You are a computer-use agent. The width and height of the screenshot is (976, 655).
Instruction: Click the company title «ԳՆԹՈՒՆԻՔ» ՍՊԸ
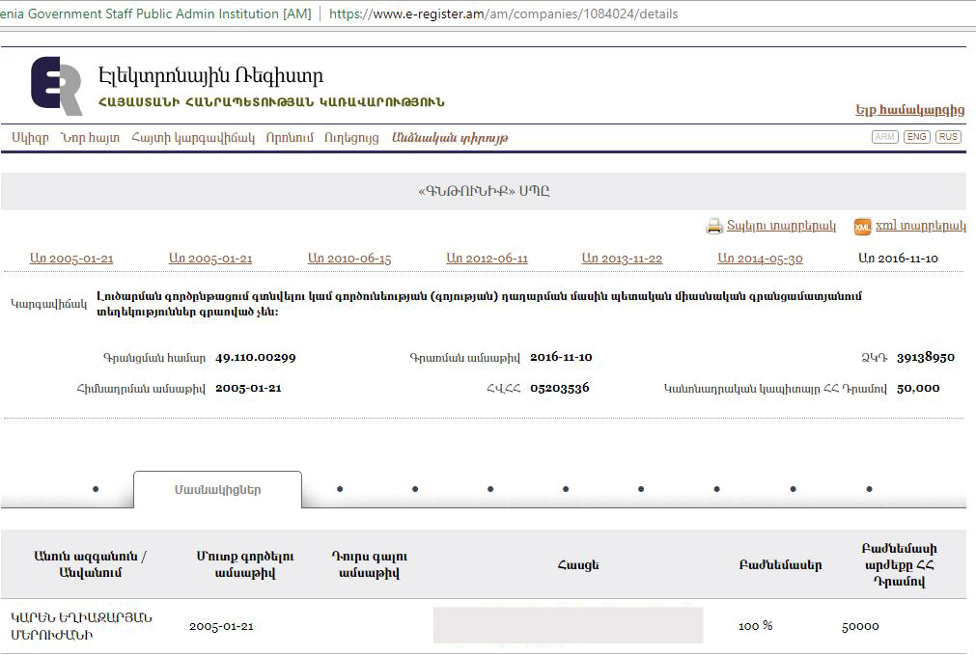tap(484, 191)
